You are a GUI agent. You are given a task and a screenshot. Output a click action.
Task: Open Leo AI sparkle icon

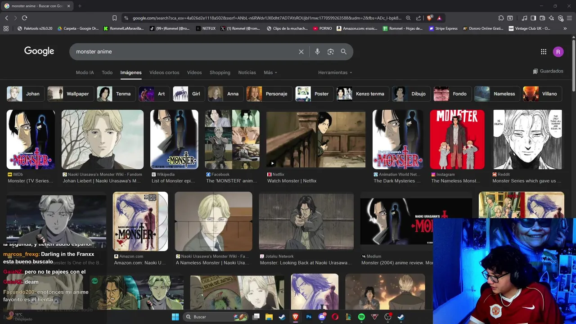point(551,18)
